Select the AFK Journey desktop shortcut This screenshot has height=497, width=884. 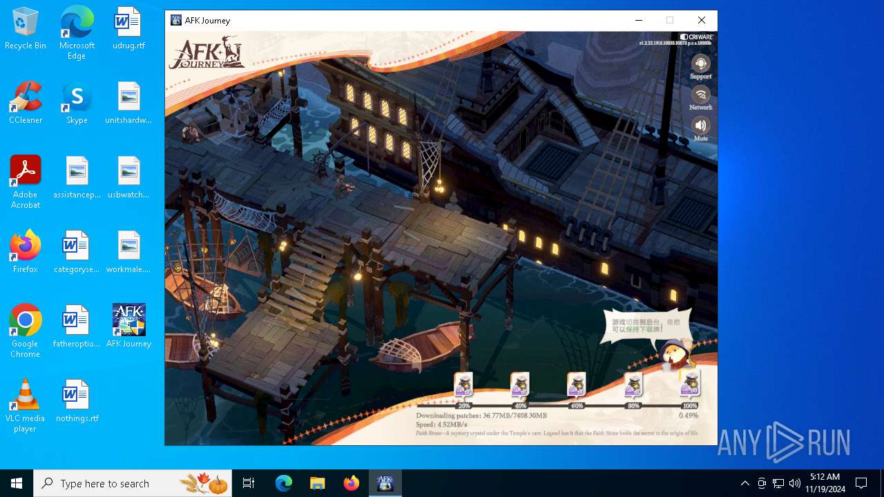(128, 327)
